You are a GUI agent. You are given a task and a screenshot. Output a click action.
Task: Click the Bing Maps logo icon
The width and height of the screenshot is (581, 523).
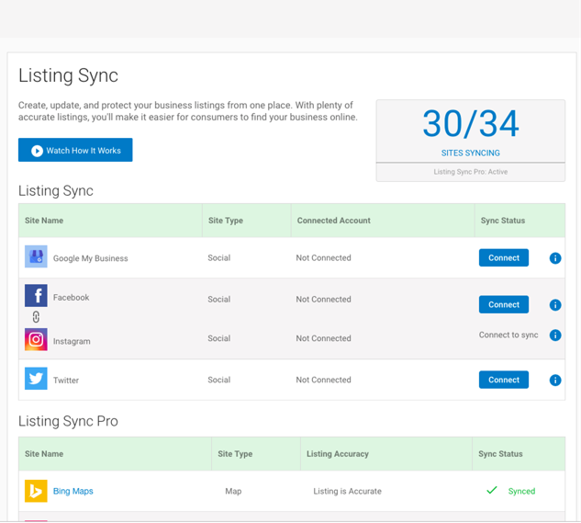(36, 491)
